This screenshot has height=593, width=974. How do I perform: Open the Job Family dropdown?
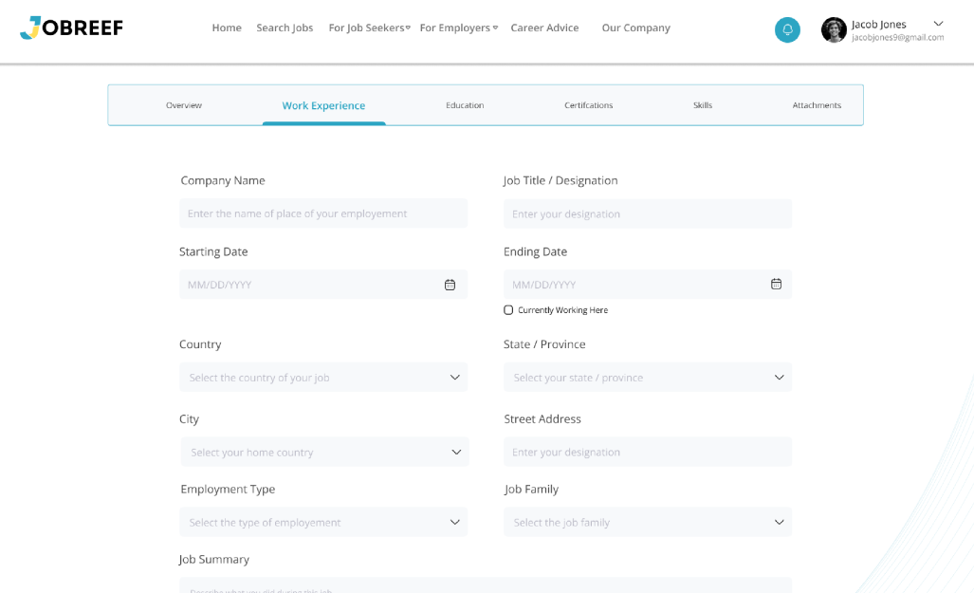tap(647, 522)
